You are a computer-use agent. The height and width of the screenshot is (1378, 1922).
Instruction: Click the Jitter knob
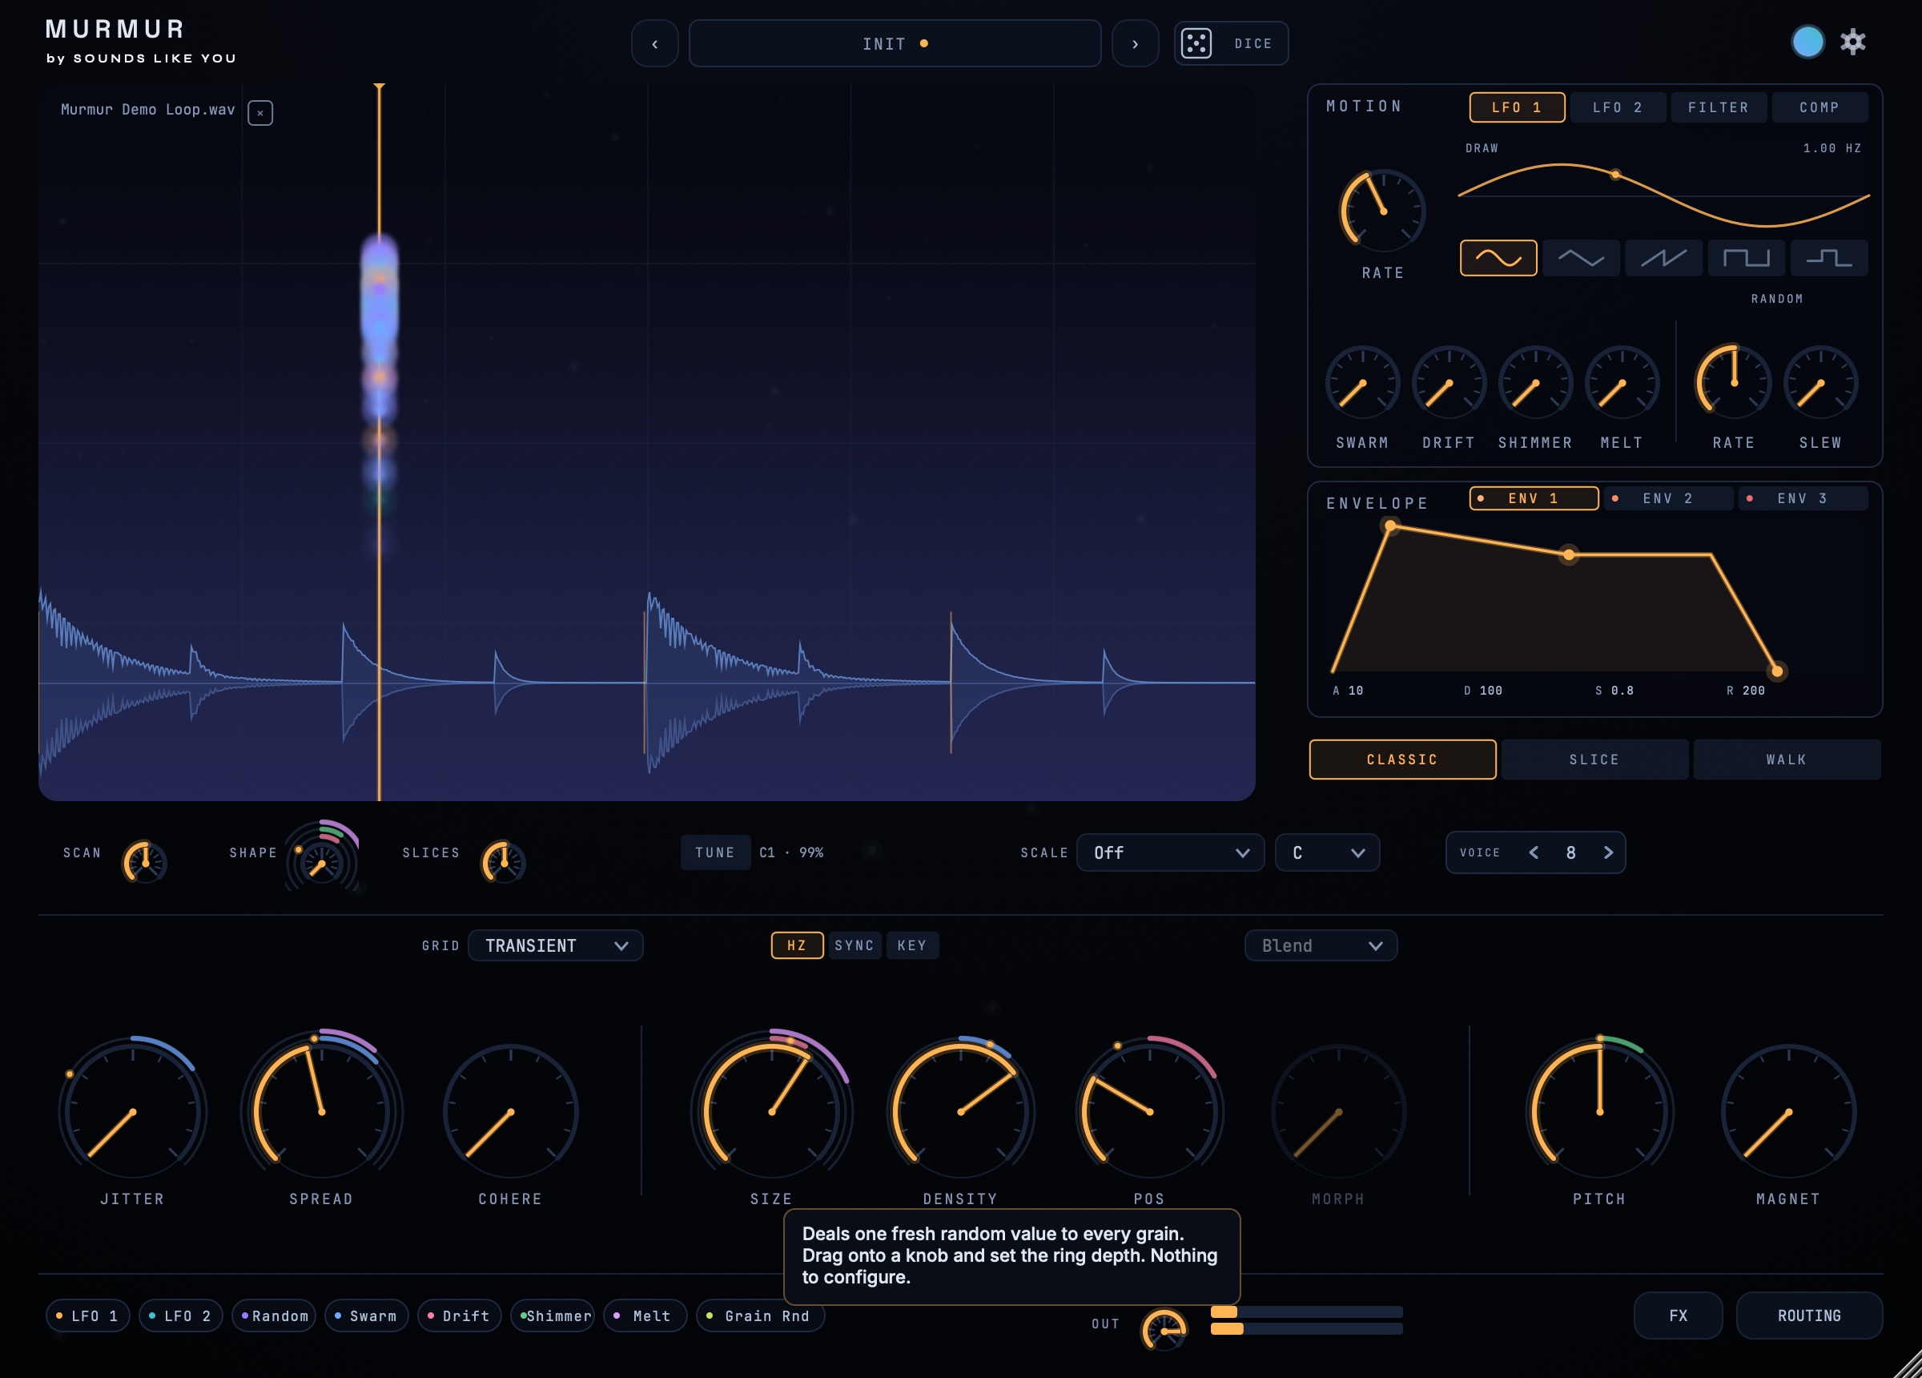132,1111
